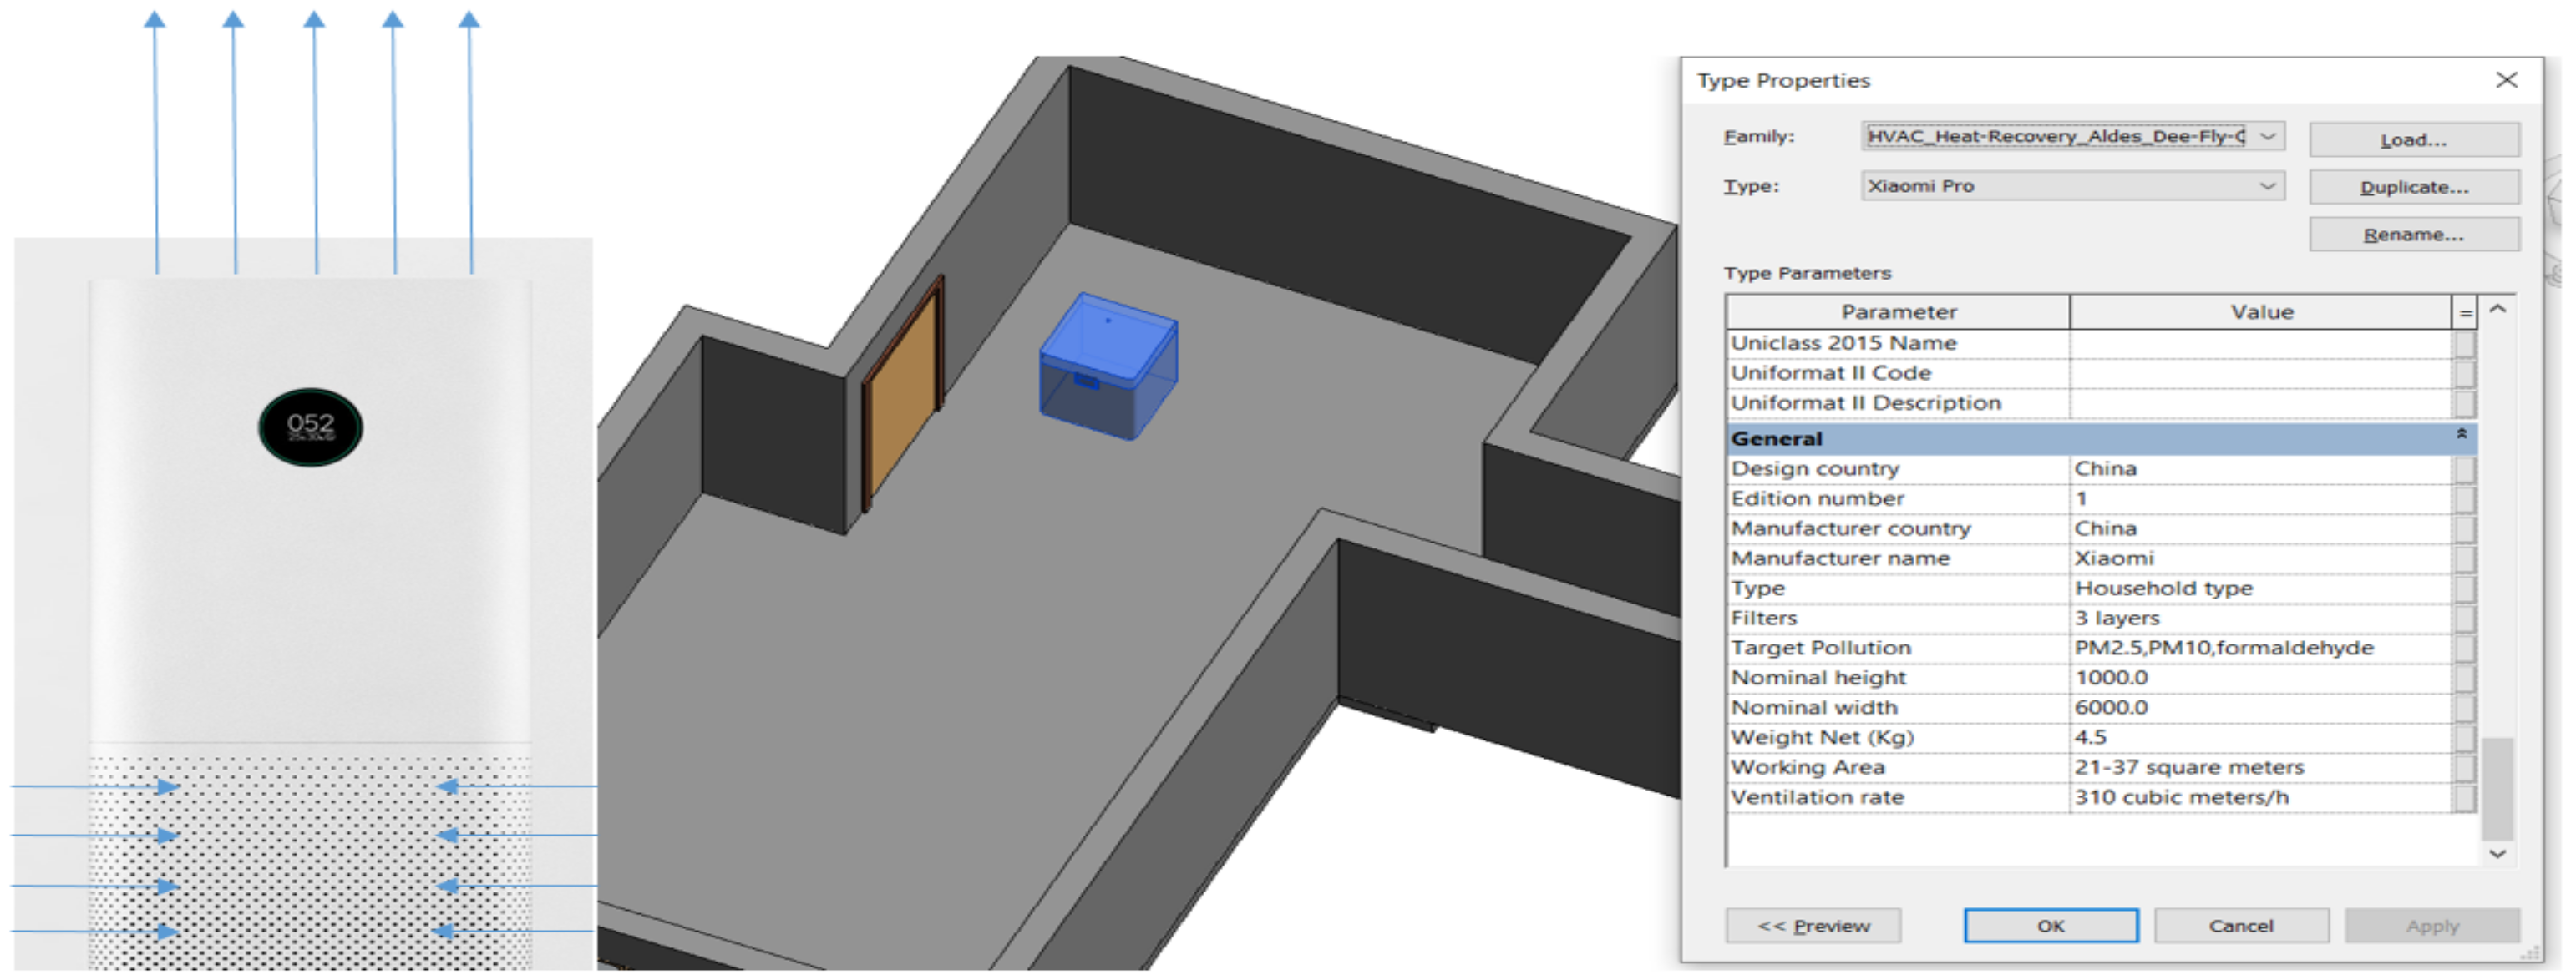Screen dimensions: 2576x980
Task: Click the Rename button
Action: coord(2413,235)
